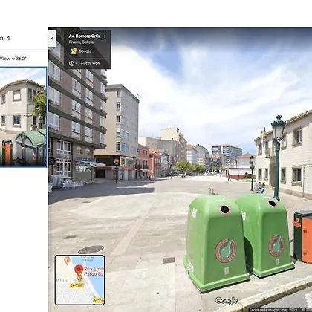Click the copyright notice in corner

pyautogui.click(x=307, y=310)
